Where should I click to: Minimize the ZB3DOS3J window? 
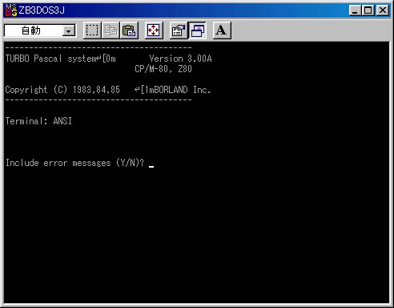click(x=355, y=10)
